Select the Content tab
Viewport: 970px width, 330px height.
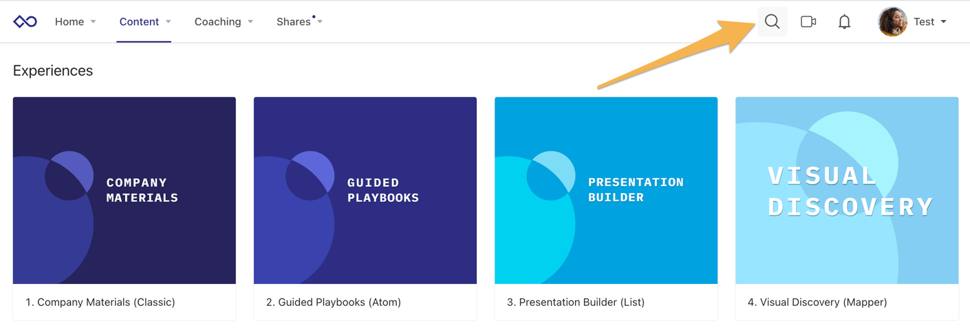click(139, 22)
